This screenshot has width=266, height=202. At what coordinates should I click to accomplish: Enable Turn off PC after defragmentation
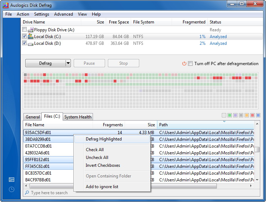click(191, 64)
